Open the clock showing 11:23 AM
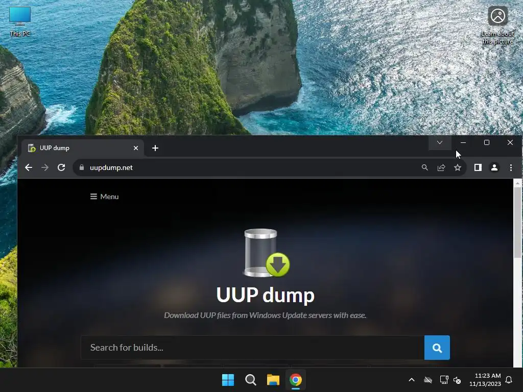 [485, 380]
